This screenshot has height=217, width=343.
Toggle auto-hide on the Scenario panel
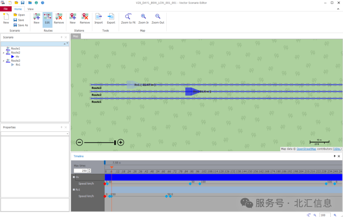61,37
